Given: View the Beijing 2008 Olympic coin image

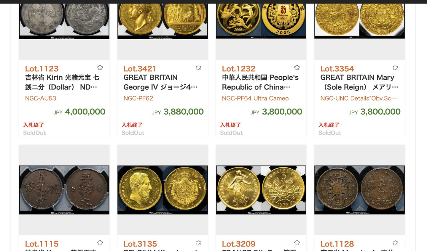Looking at the screenshot, I should [x=261, y=21].
